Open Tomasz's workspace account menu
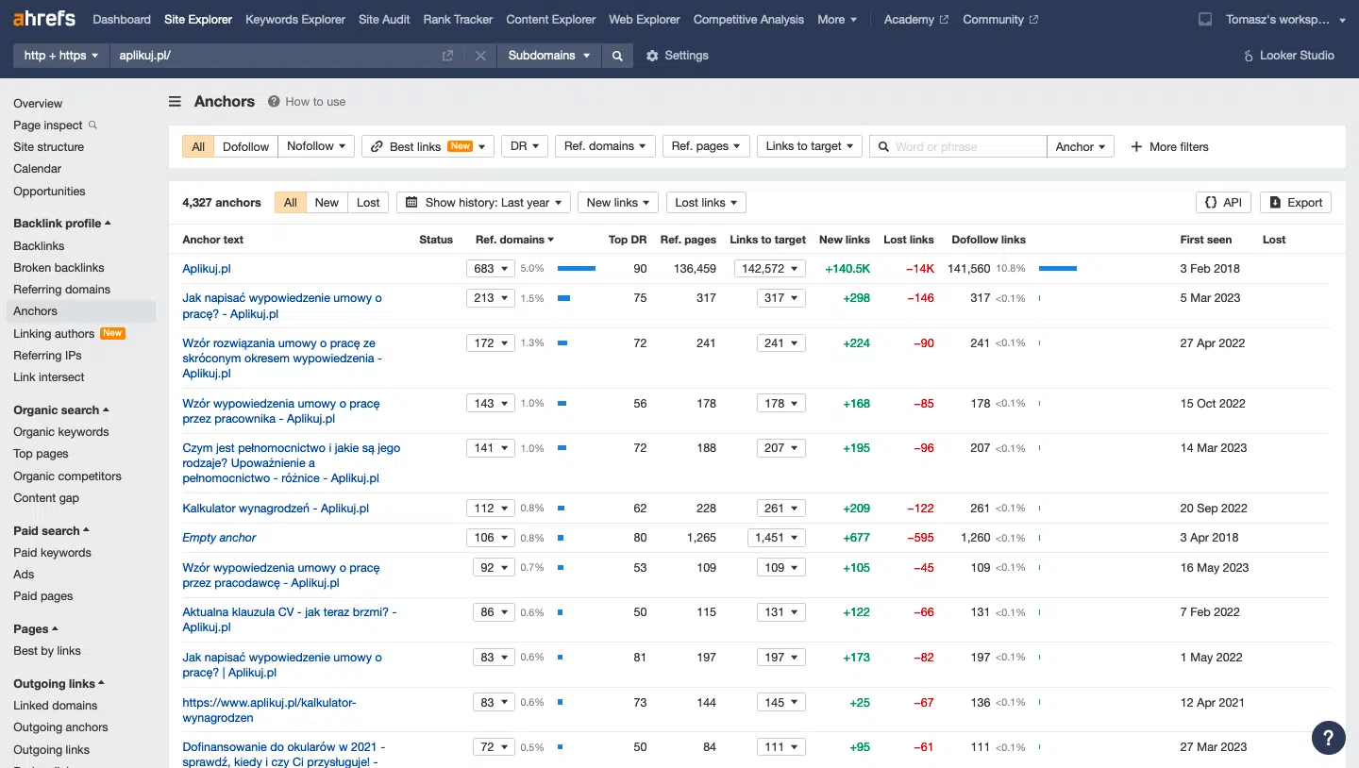The height and width of the screenshot is (768, 1359). [1286, 19]
